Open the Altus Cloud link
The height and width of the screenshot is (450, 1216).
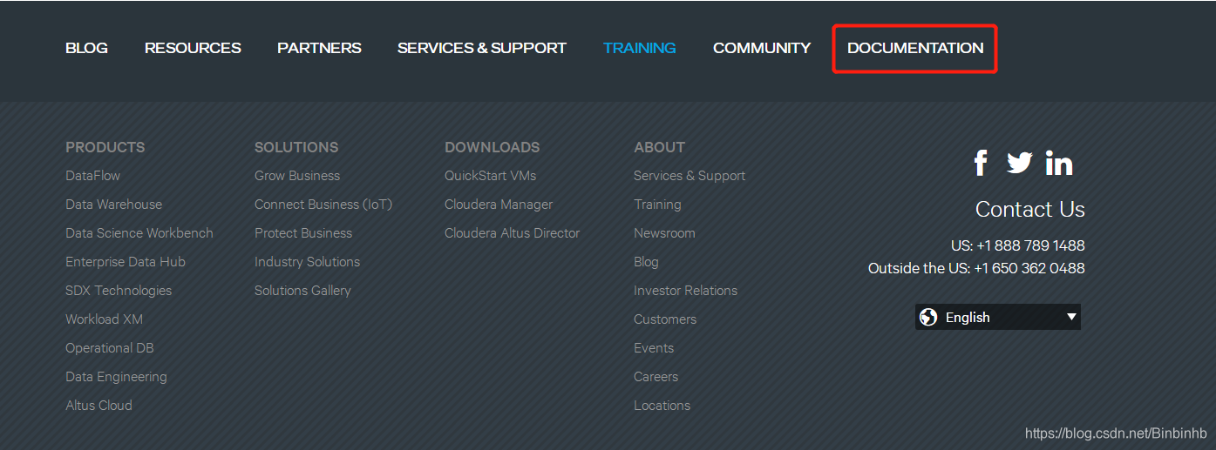tap(99, 405)
